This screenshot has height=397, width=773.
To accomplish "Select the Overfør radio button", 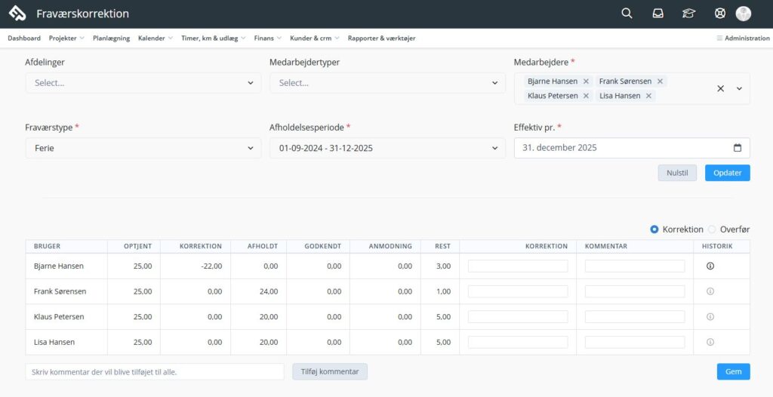I will [712, 229].
